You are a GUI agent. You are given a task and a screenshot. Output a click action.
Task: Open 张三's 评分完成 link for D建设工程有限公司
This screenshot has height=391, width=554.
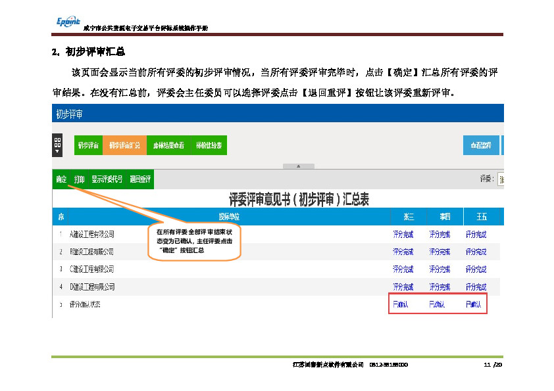click(x=403, y=287)
